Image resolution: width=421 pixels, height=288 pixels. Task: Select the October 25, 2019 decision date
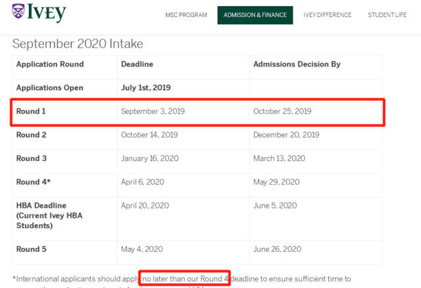tap(282, 111)
